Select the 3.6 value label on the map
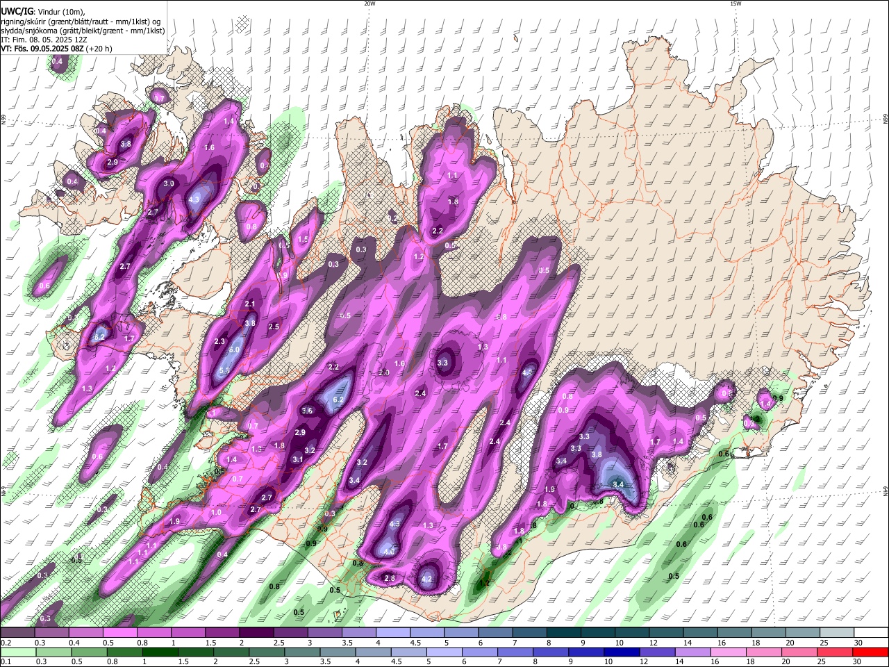 308,411
